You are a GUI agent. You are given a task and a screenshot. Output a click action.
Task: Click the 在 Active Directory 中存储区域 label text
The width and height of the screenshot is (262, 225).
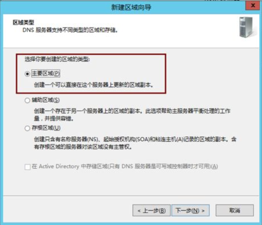pyautogui.click(x=124, y=166)
